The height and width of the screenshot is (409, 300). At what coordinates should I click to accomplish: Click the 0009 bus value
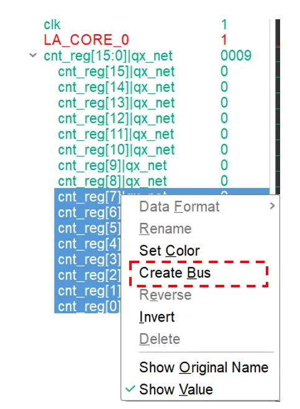pyautogui.click(x=236, y=56)
